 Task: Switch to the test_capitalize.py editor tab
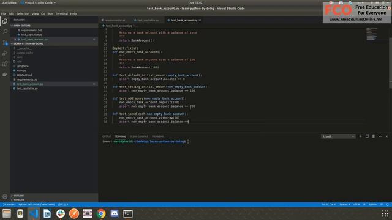pyautogui.click(x=148, y=20)
